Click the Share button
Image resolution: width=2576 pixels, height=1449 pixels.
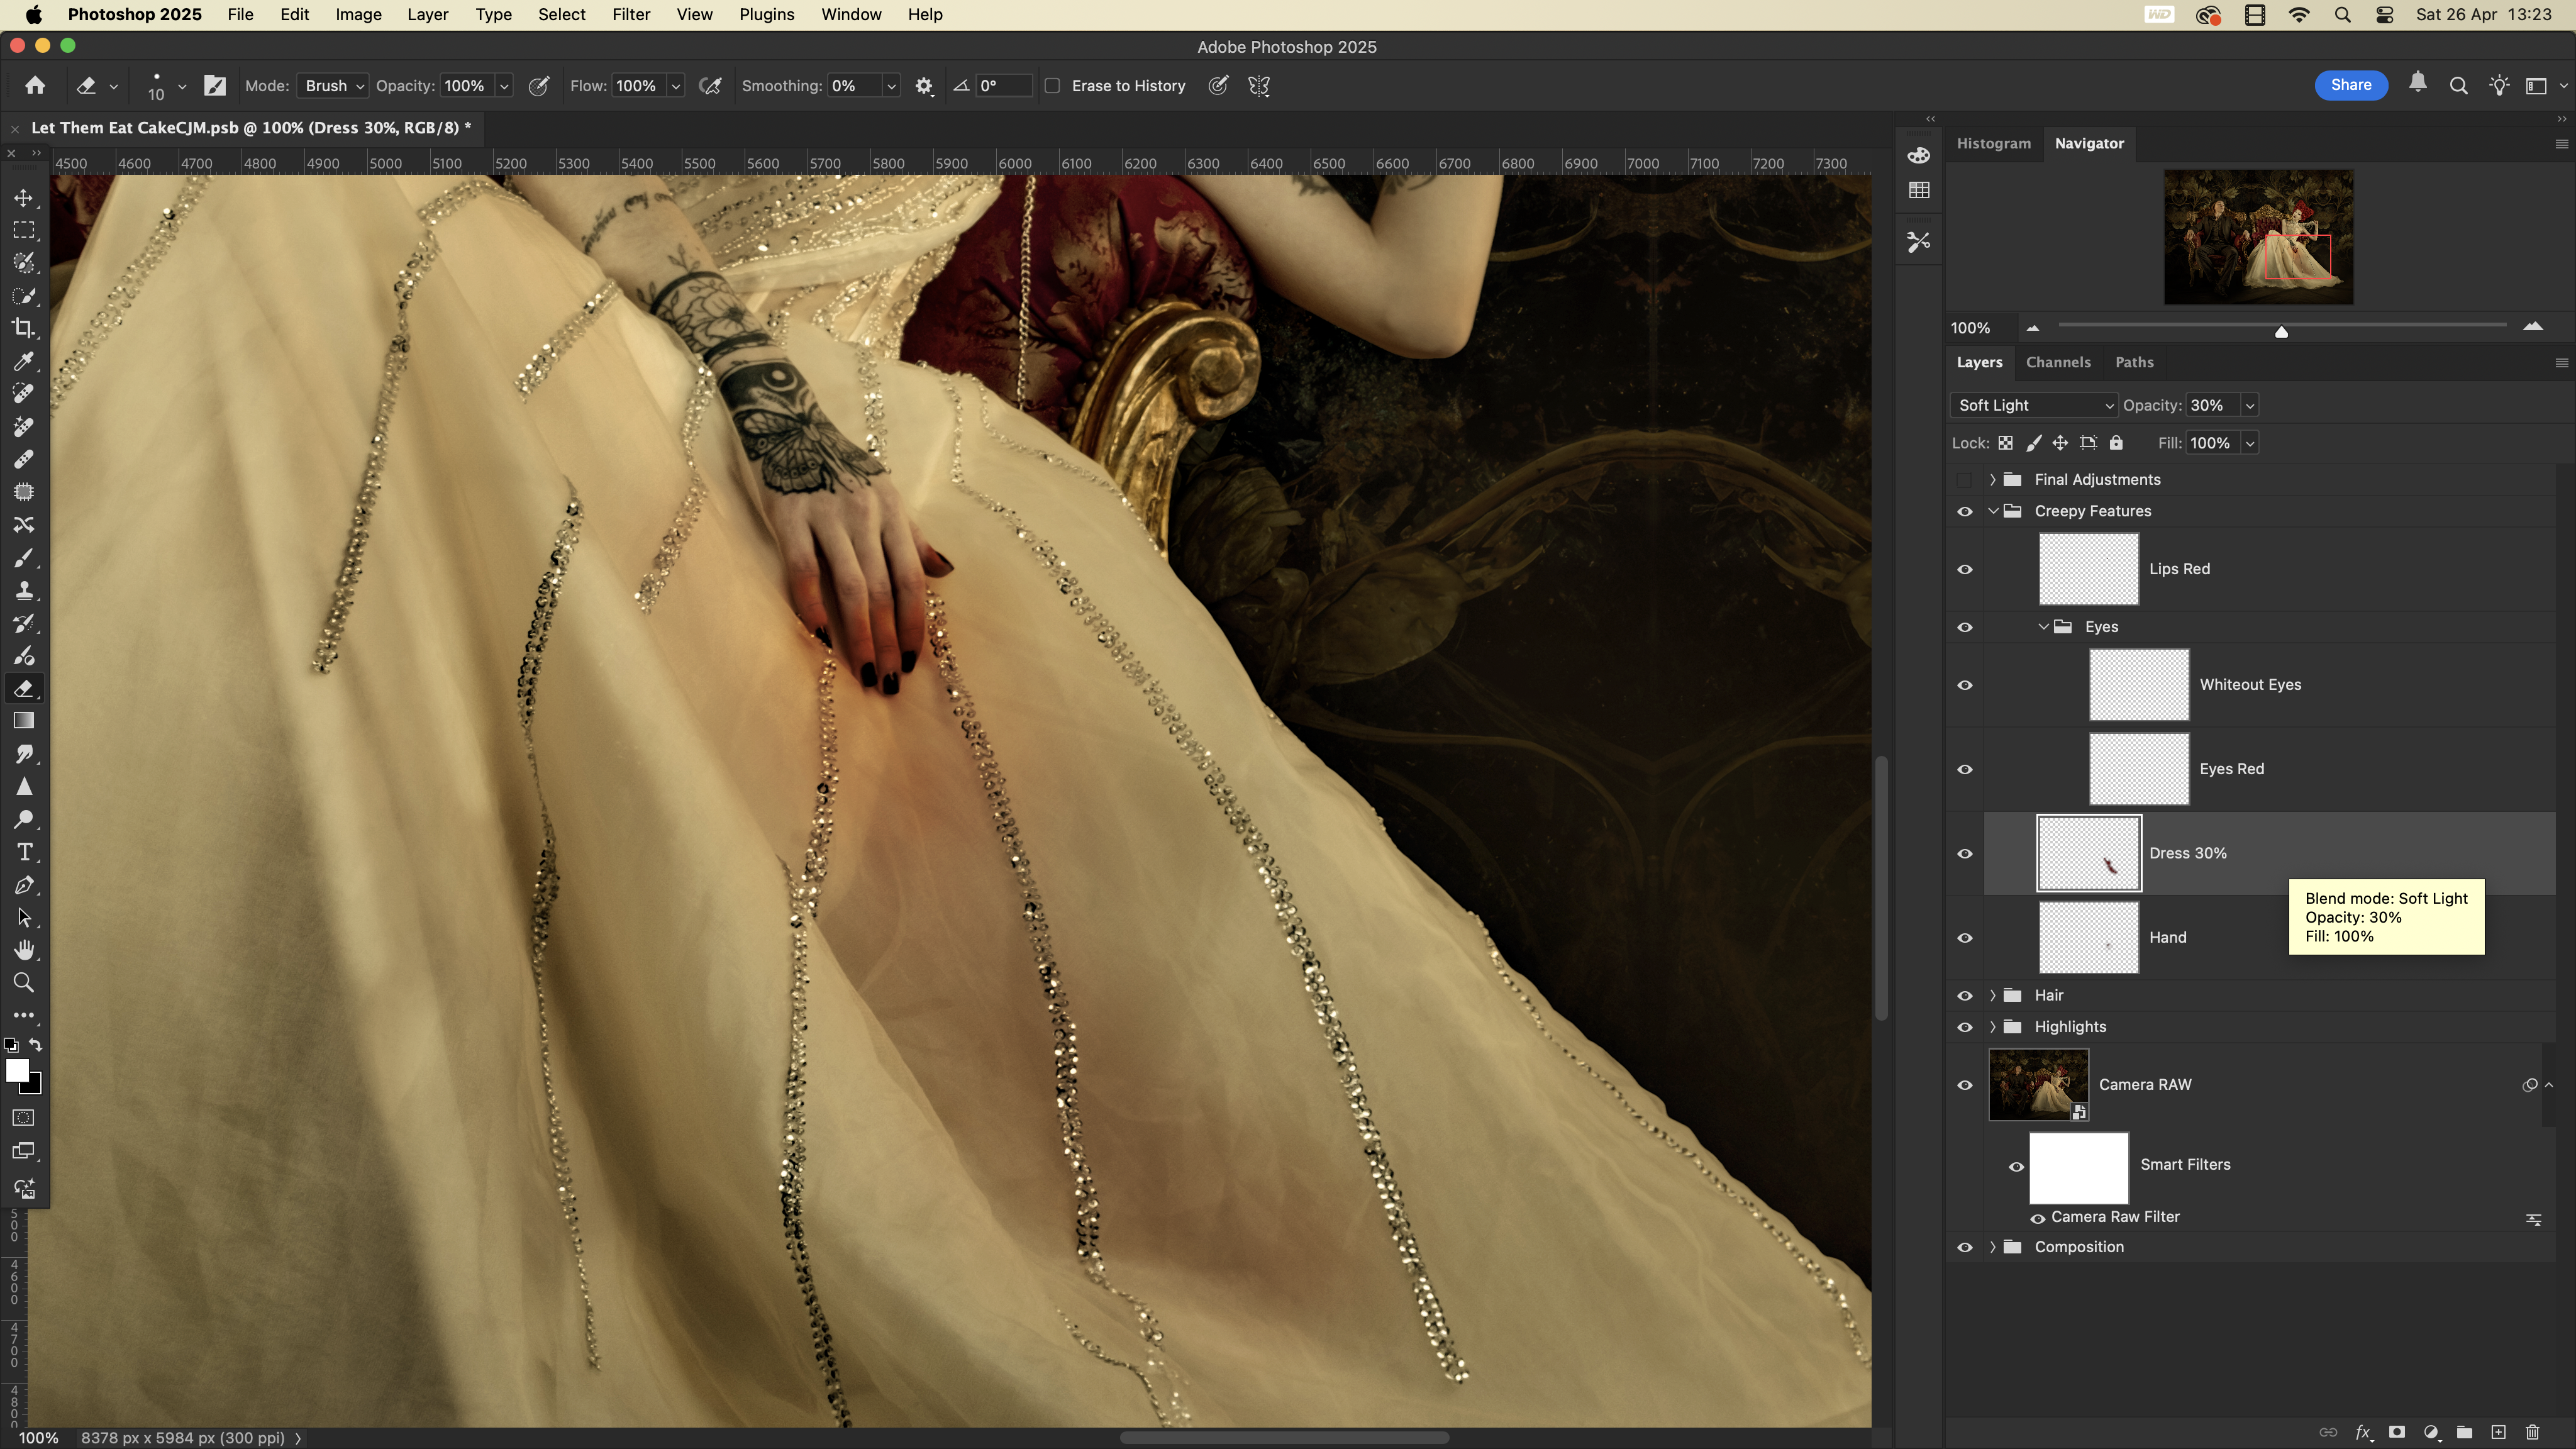pyautogui.click(x=2350, y=85)
